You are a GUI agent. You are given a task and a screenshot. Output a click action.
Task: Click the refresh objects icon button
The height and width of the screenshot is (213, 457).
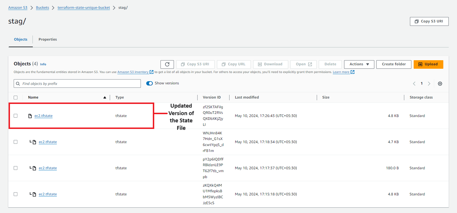coord(167,64)
